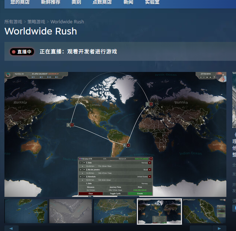Click the Toggle Cyclic button
Image resolution: width=236 pixels, height=231 pixels.
click(x=115, y=194)
